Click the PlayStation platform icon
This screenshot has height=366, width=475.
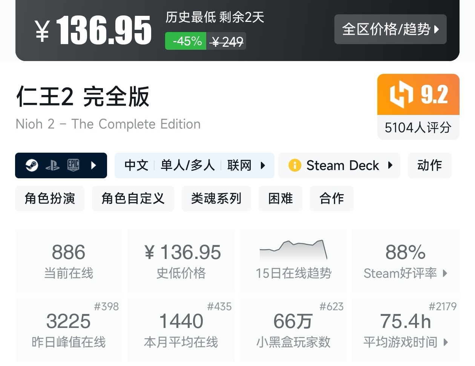[52, 165]
